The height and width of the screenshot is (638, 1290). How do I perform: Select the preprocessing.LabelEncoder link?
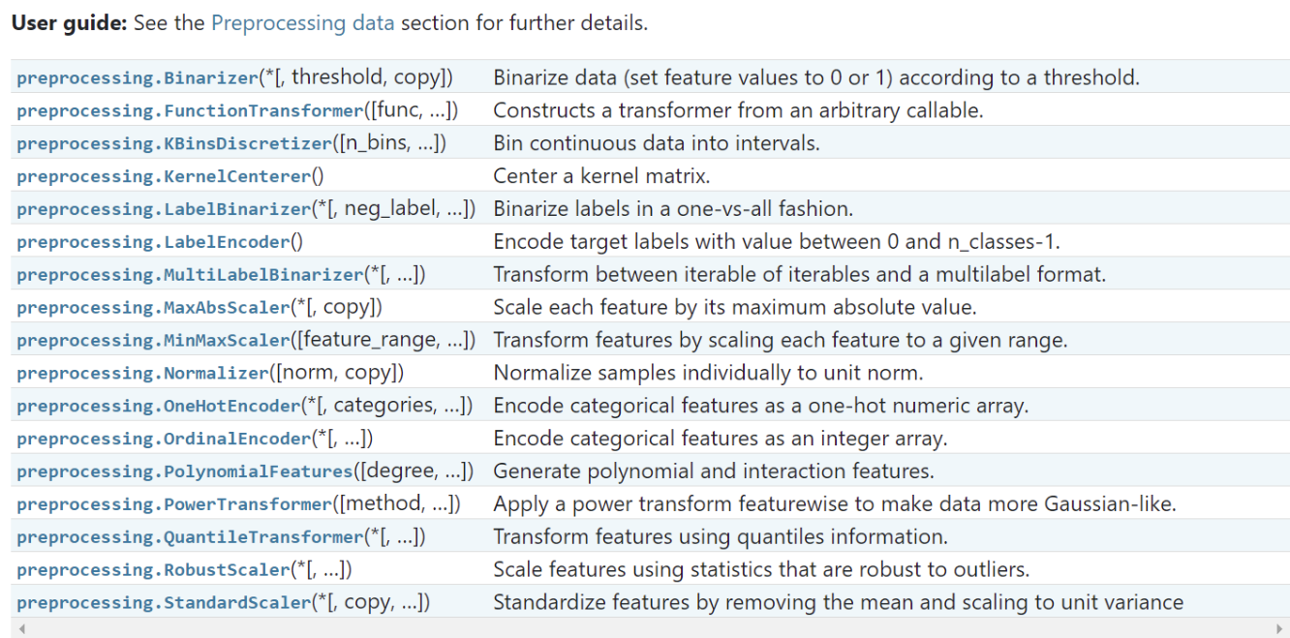[154, 243]
